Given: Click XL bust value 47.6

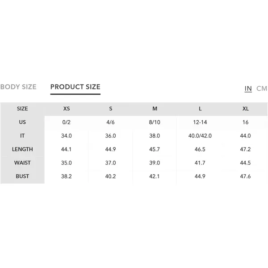Looking at the screenshot, I should [x=245, y=176].
